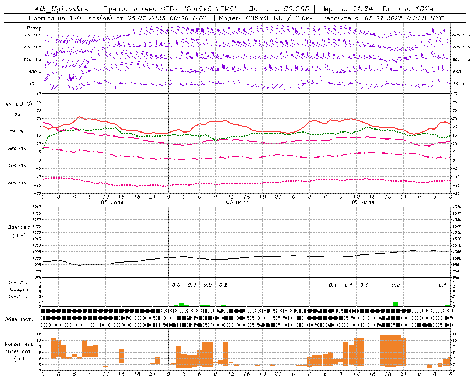Click the "06 июля" date label
This screenshot has width=472, height=377.
pyautogui.click(x=237, y=202)
